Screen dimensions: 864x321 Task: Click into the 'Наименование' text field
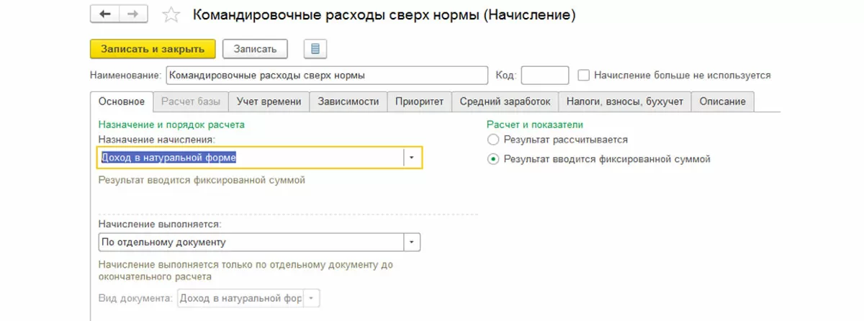point(326,75)
